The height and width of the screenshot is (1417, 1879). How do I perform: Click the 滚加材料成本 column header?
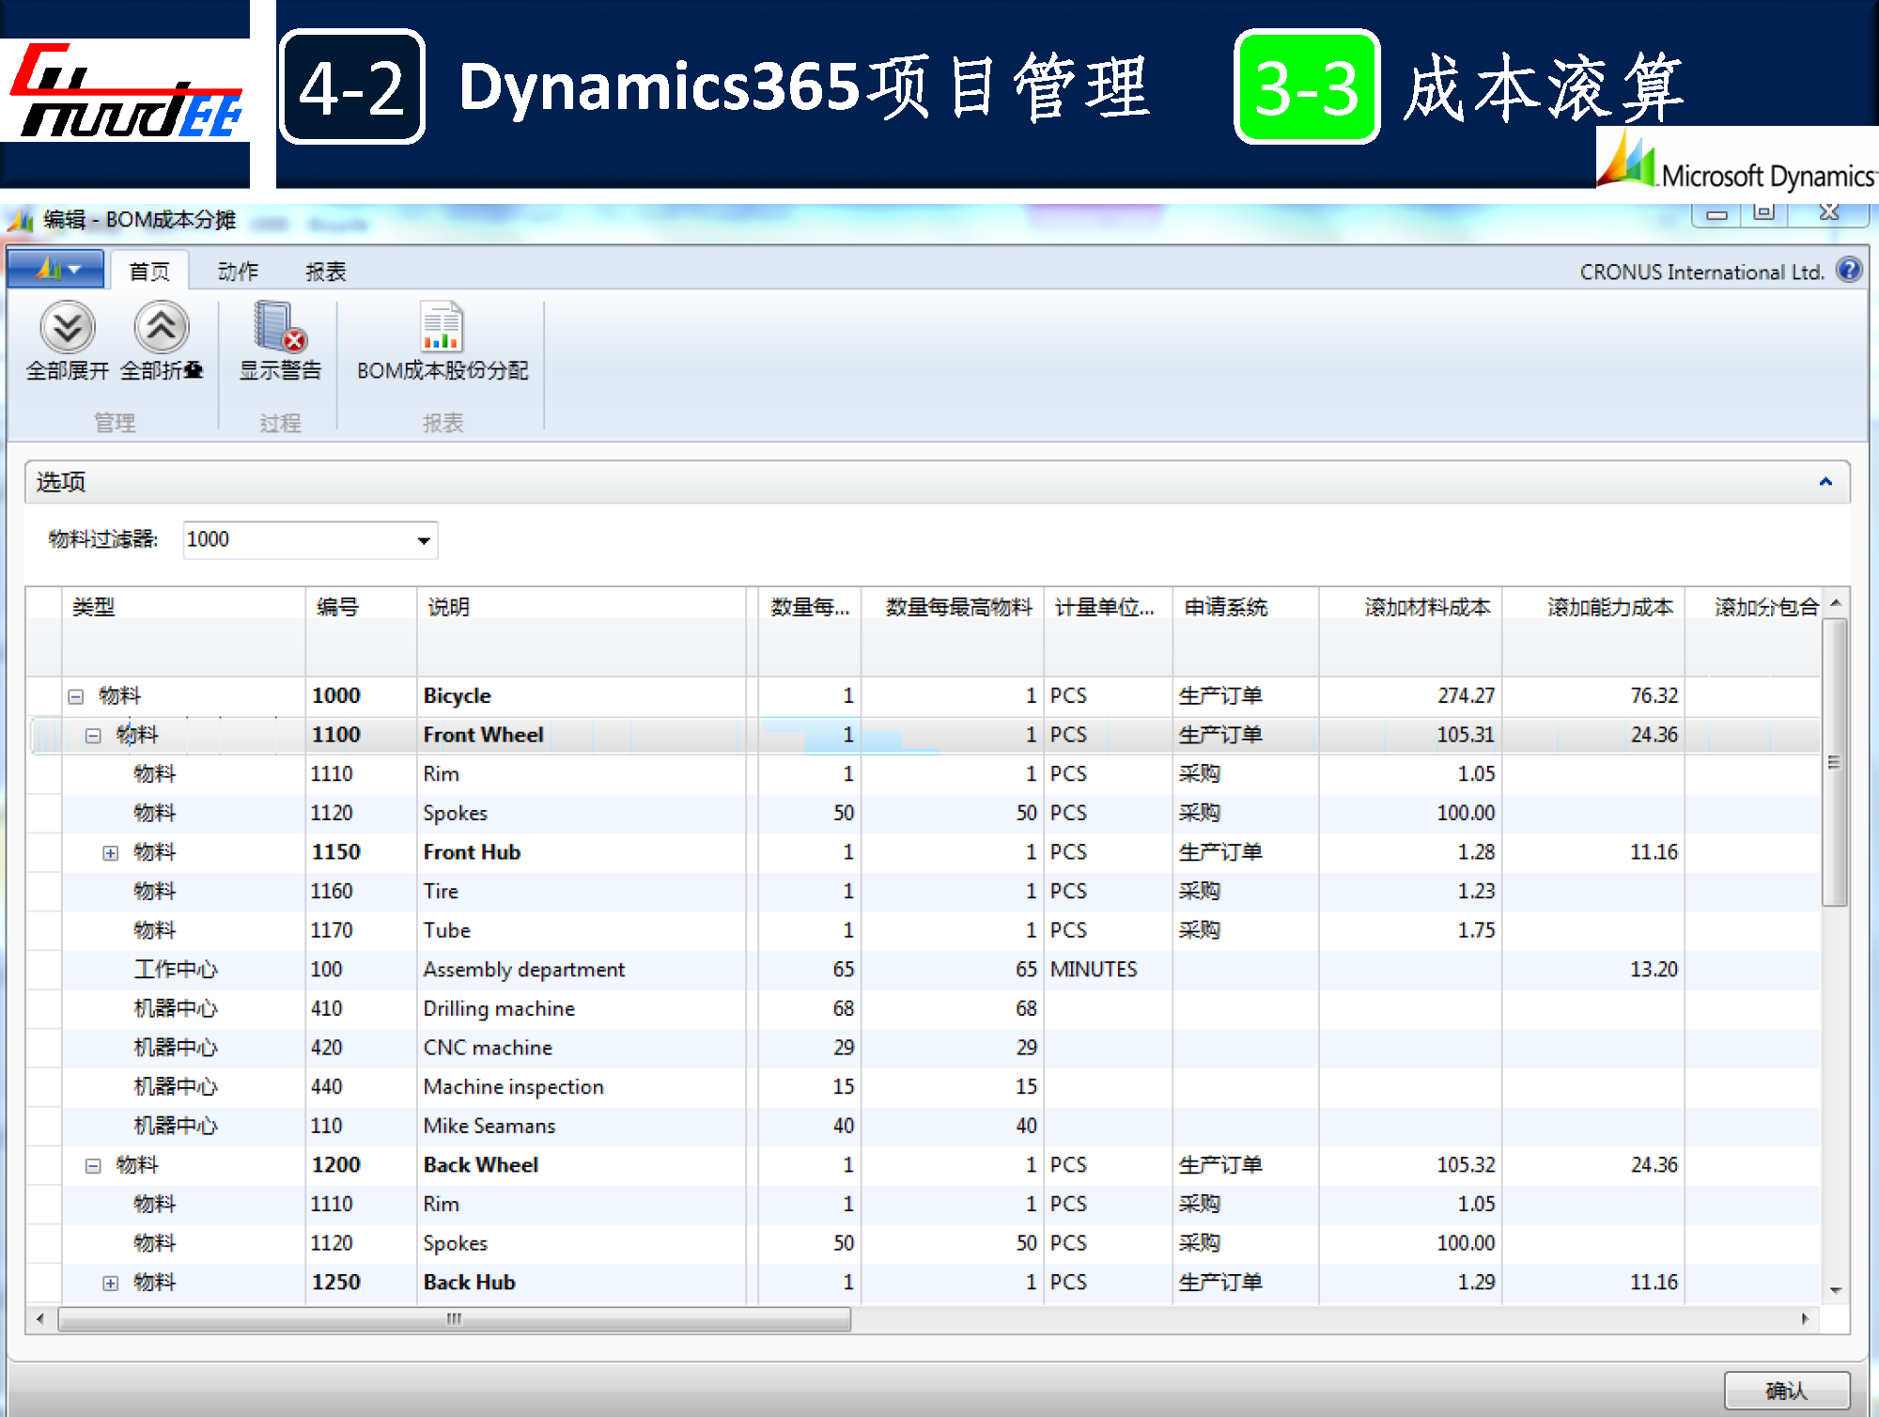(x=1426, y=608)
